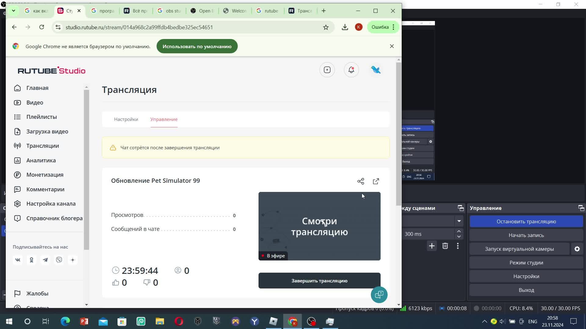Click Выход button in OBS
The image size is (586, 329).
(x=526, y=290)
